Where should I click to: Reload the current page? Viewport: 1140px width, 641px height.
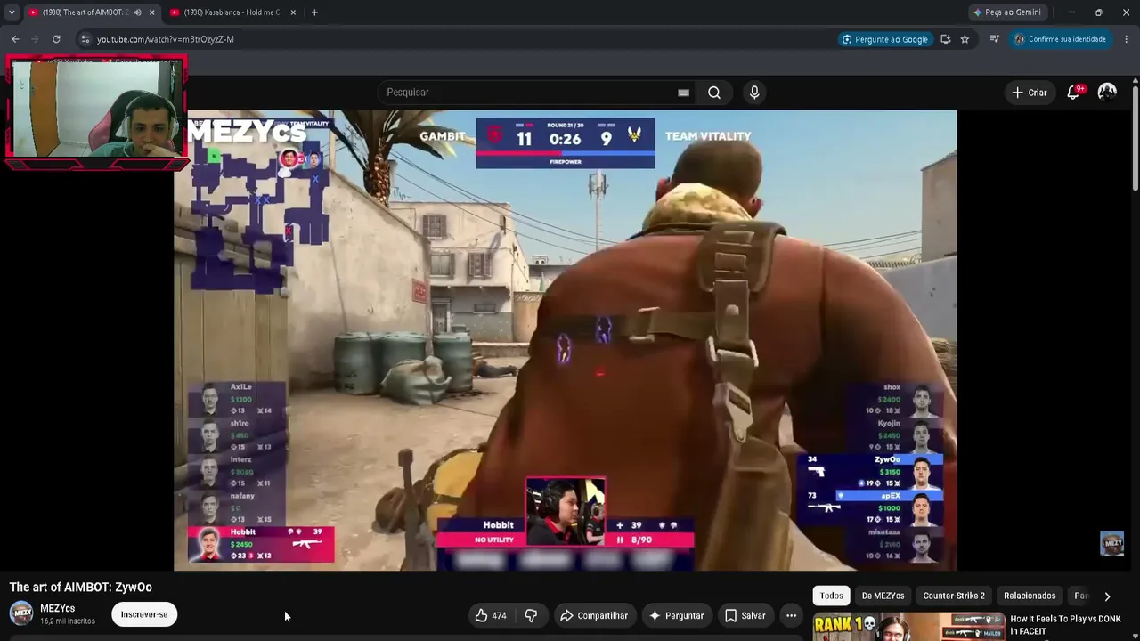(56, 39)
